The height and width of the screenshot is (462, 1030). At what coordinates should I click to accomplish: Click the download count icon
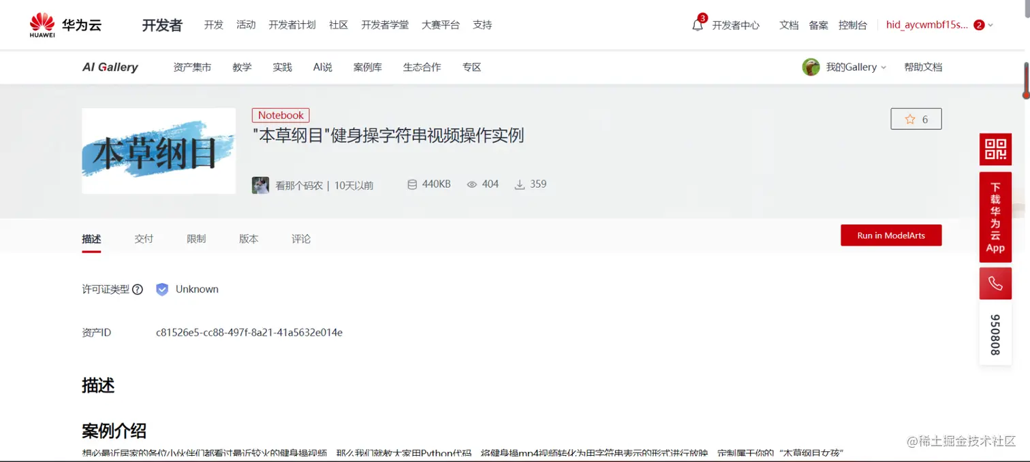[x=520, y=184]
